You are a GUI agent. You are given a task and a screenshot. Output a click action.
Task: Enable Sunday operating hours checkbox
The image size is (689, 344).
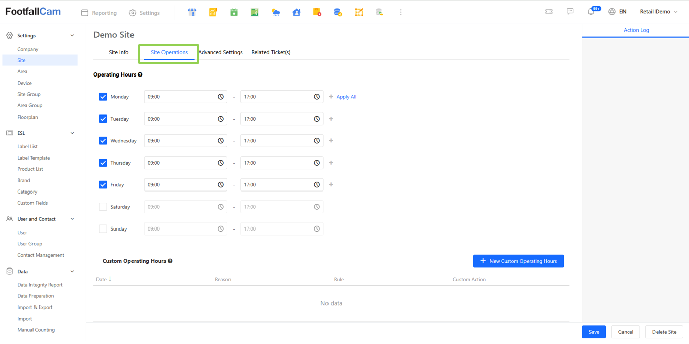pos(103,229)
